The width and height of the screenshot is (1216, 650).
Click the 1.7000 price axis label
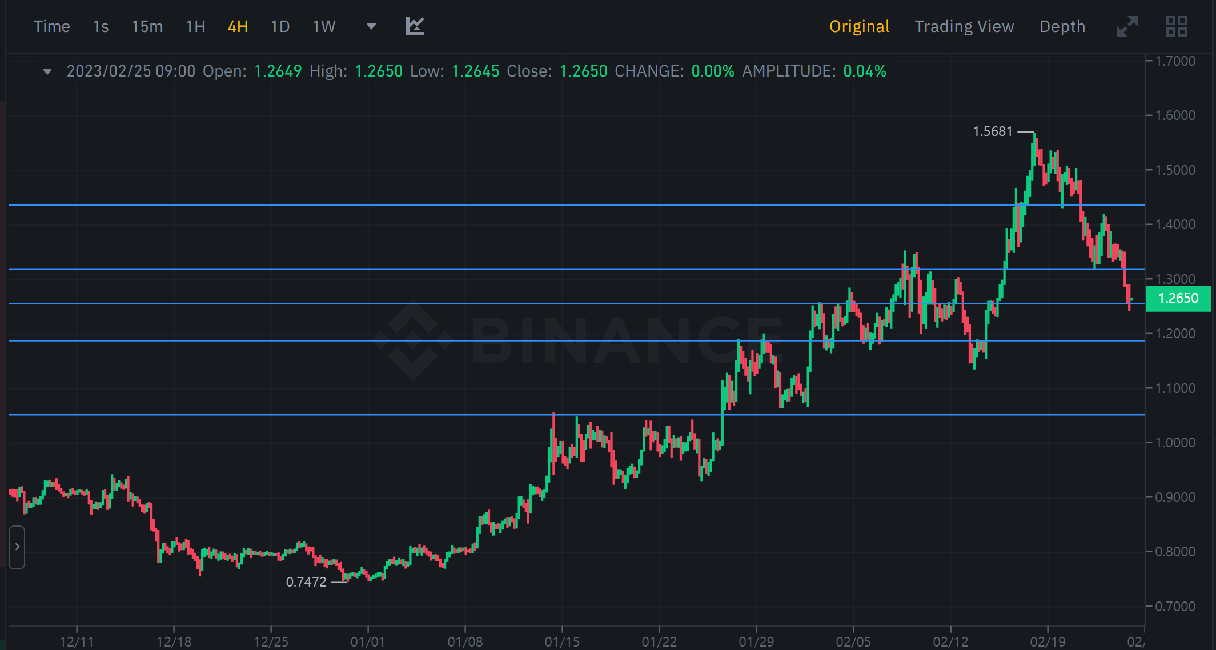point(1175,61)
